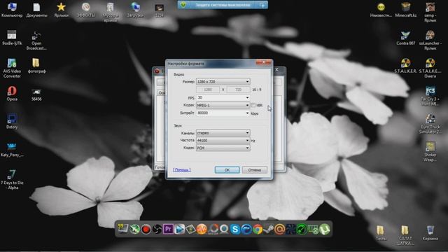
Task: Select the Euro Truck Simulator 2 shortcut
Action: point(430,124)
